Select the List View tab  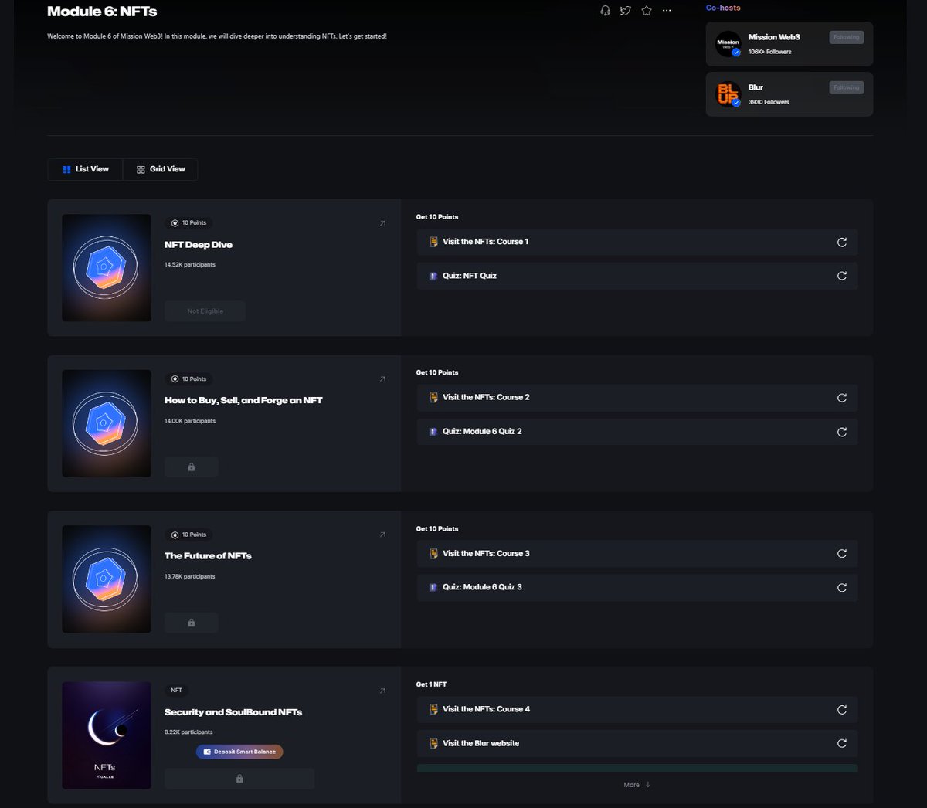(x=85, y=169)
